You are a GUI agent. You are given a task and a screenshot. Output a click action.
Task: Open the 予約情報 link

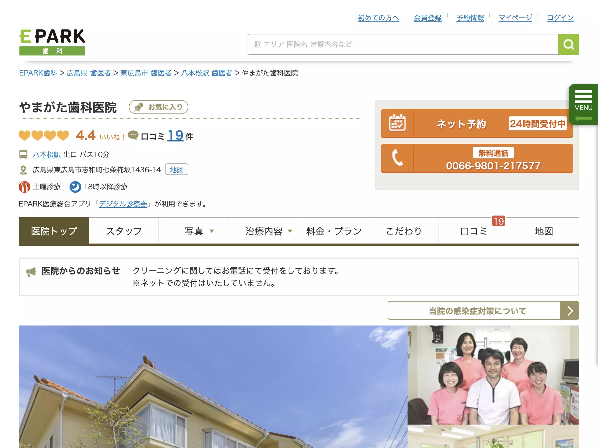point(470,18)
